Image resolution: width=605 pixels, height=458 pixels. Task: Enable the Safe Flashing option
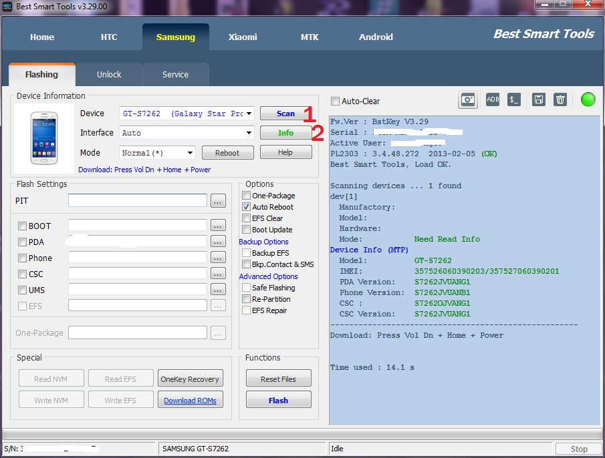[x=246, y=288]
